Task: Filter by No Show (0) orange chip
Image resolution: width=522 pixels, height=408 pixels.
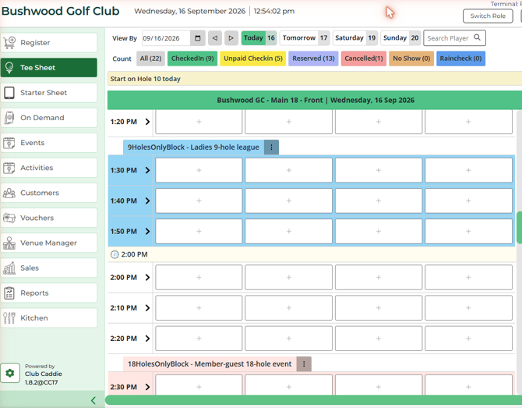Action: coord(411,59)
